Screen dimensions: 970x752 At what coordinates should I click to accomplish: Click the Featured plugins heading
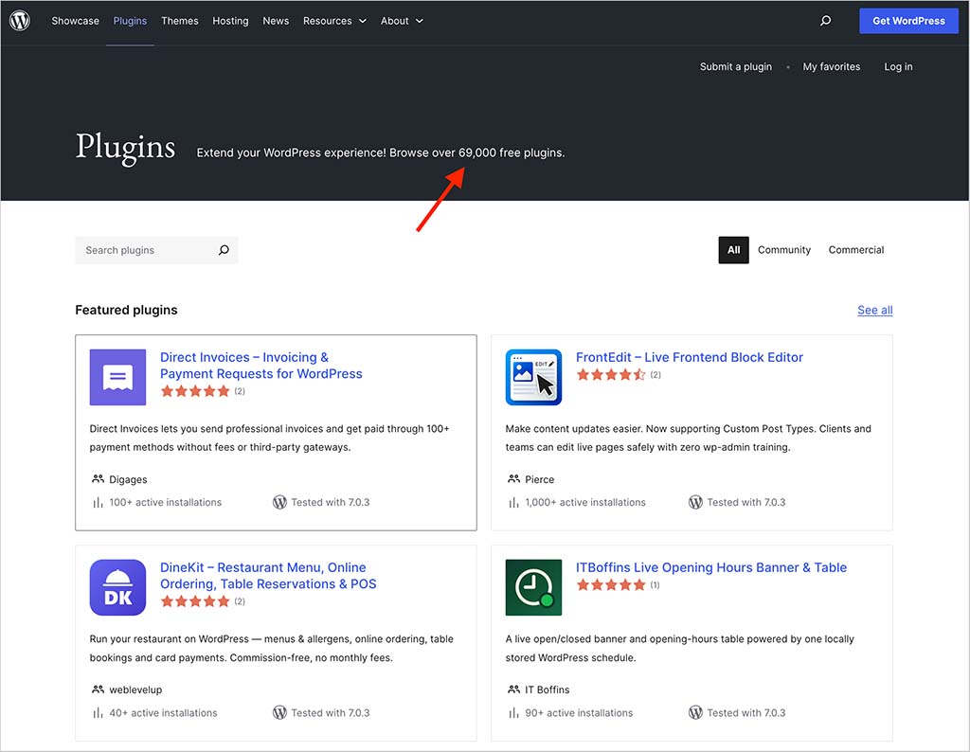pos(126,310)
